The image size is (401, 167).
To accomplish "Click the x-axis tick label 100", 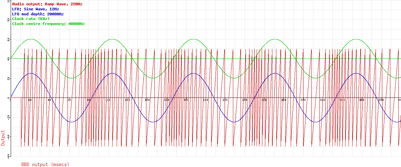I will [108, 100].
